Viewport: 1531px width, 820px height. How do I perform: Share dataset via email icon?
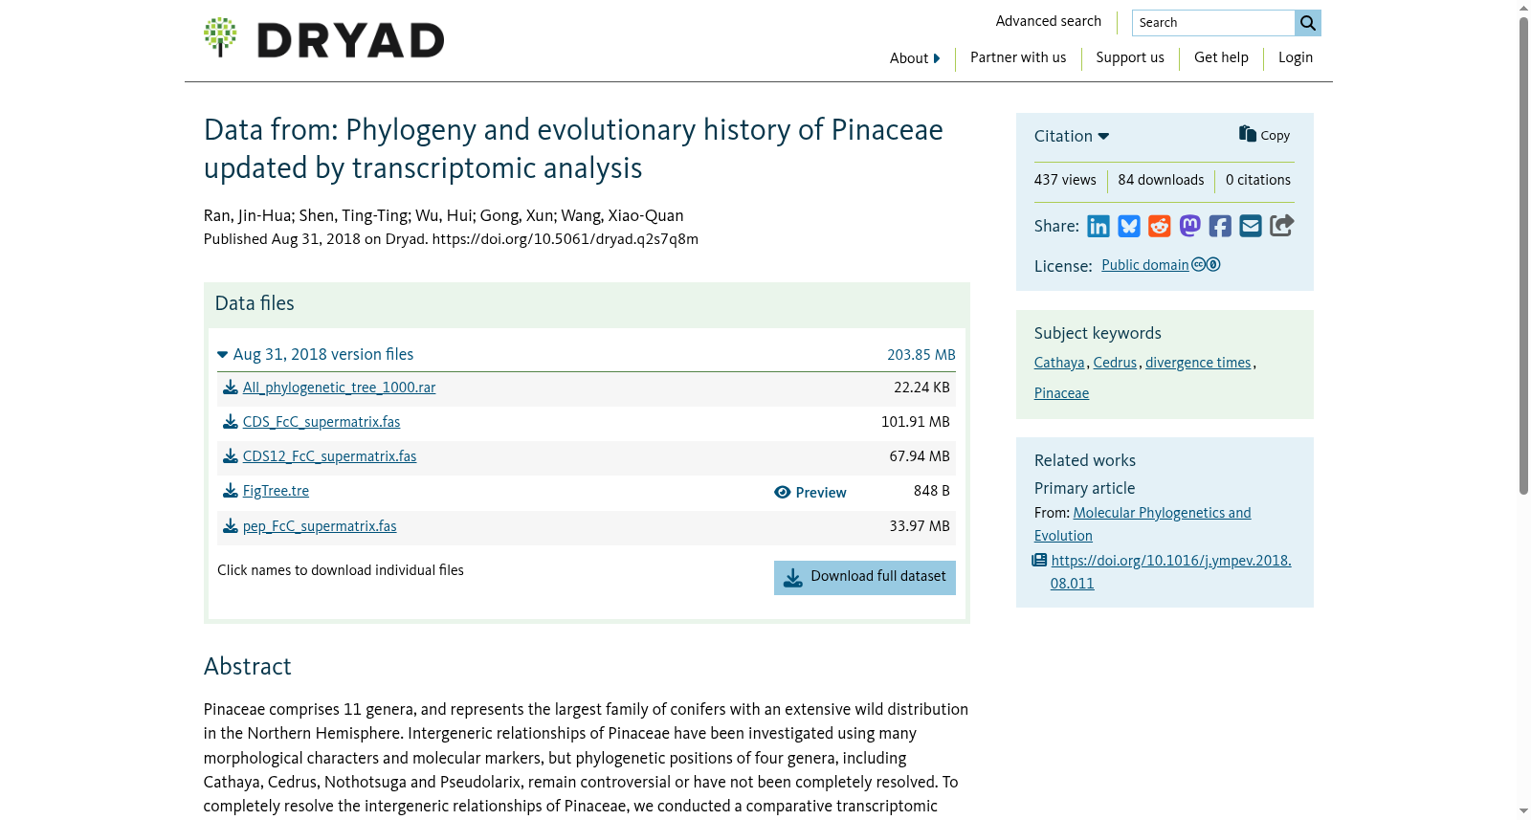1251,226
